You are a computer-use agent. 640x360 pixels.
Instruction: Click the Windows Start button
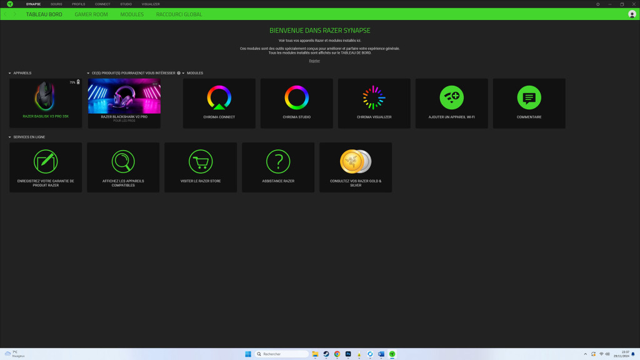(x=247, y=354)
